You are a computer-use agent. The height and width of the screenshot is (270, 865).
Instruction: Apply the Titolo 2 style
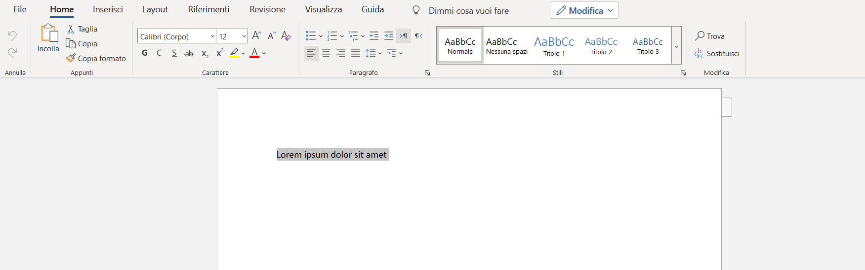pos(601,45)
